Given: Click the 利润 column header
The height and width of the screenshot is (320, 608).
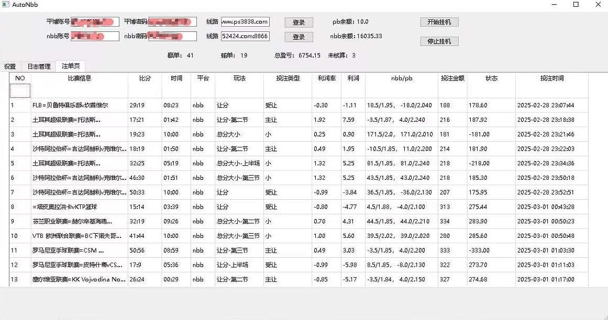Looking at the screenshot, I should pyautogui.click(x=353, y=78).
